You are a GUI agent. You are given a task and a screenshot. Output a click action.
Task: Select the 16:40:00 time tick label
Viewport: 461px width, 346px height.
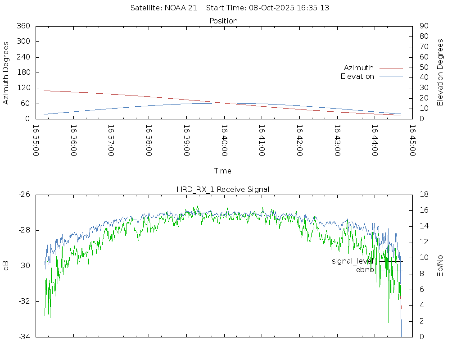[224, 141]
